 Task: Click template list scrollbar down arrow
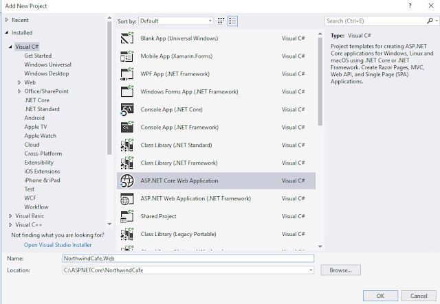click(320, 246)
